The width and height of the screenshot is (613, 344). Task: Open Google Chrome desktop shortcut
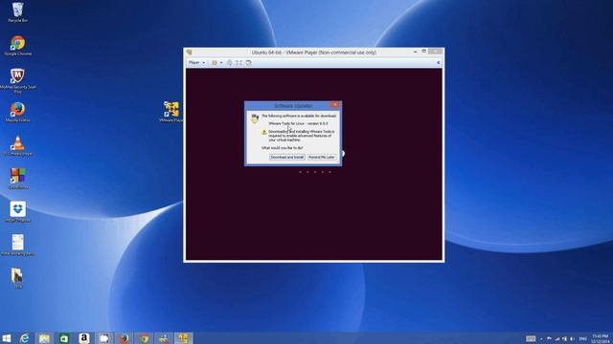[x=17, y=46]
